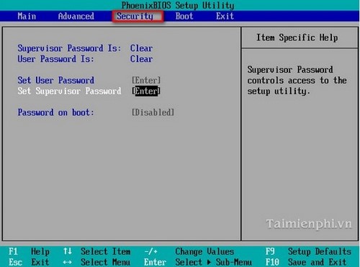The image size is (360, 267).
Task: Click the PhoenixBIOS Setup Utility title
Action: tap(178, 5)
